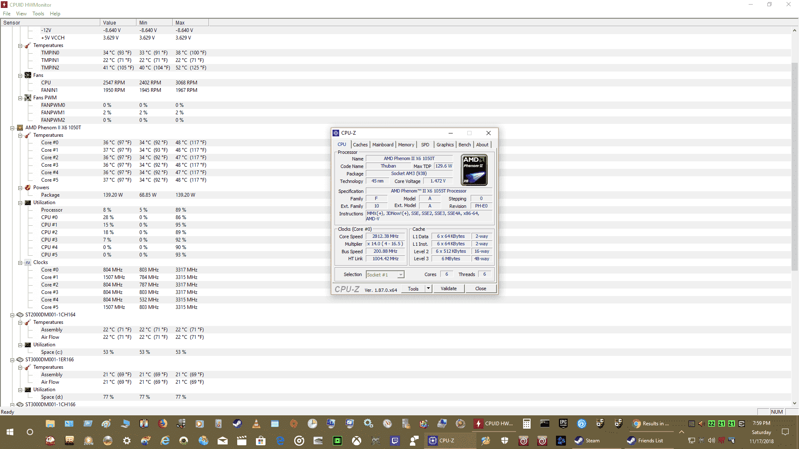Open Battle.net icon in taskbar

(561, 441)
